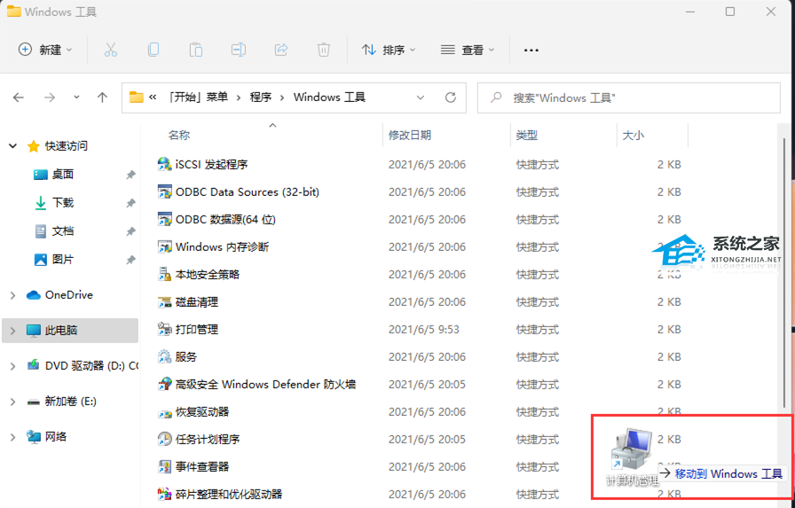The height and width of the screenshot is (508, 795).
Task: Select the 任务计划程序 clock icon
Action: coord(164,439)
